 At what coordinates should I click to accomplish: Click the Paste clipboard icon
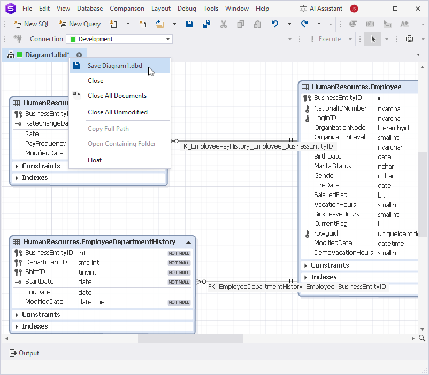257,24
